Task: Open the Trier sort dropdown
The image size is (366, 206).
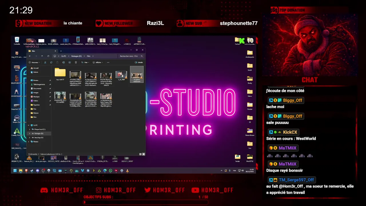Action: [85, 62]
